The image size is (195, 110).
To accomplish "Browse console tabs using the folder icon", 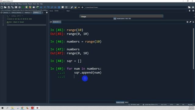I will click(51, 22).
